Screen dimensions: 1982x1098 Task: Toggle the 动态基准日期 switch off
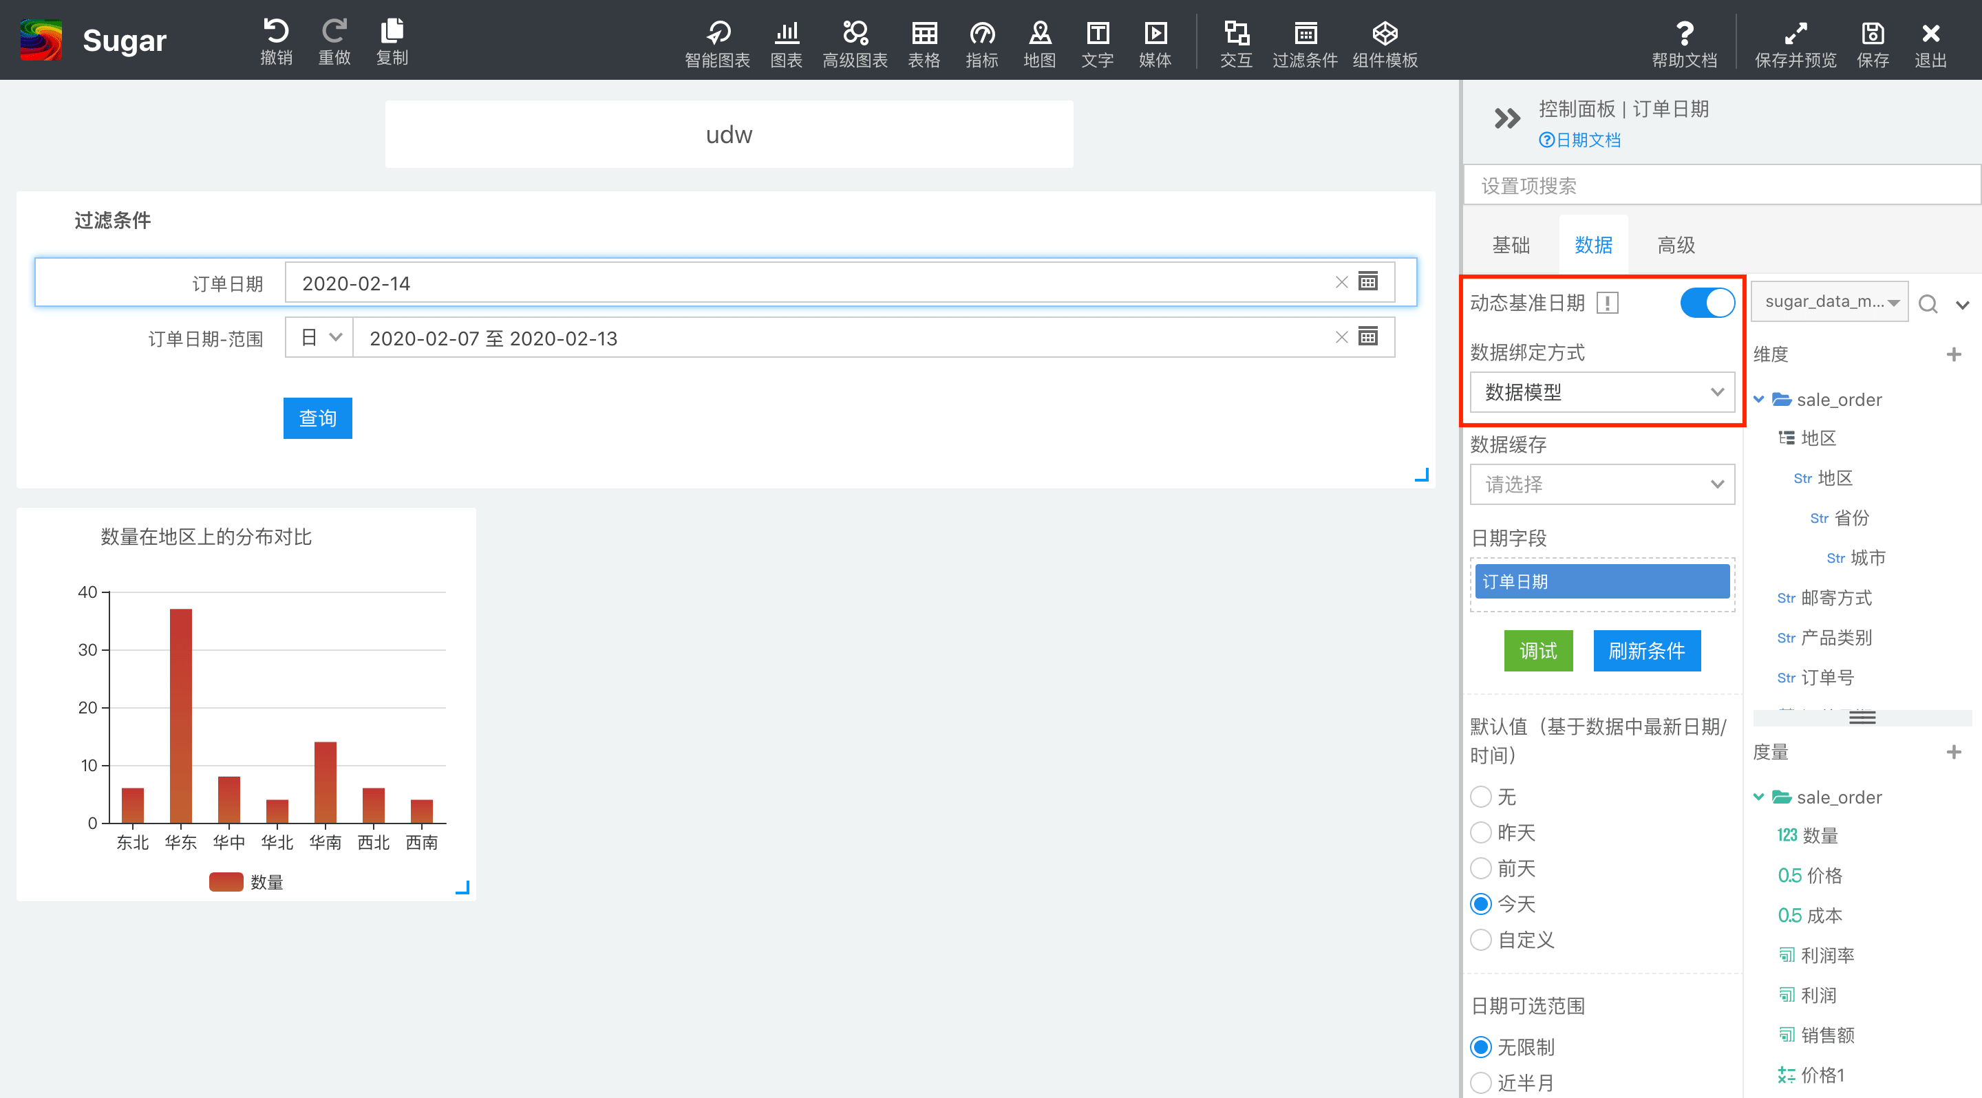1707,302
